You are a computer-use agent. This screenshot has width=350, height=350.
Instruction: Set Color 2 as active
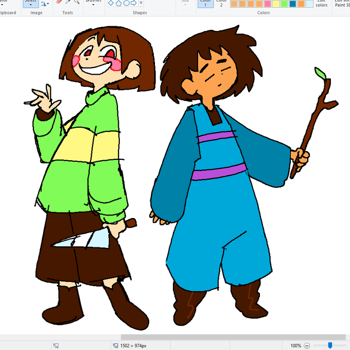221,4
